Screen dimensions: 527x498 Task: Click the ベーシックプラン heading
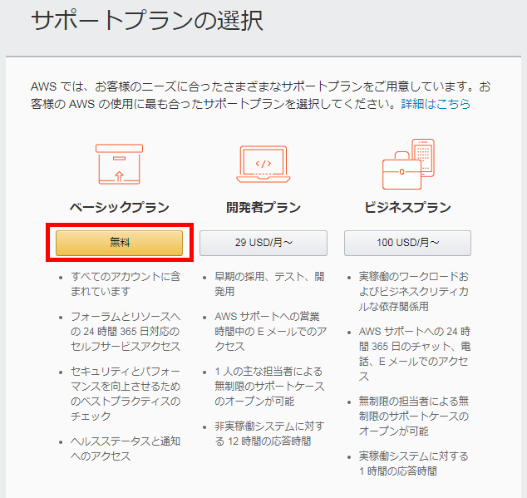click(120, 207)
